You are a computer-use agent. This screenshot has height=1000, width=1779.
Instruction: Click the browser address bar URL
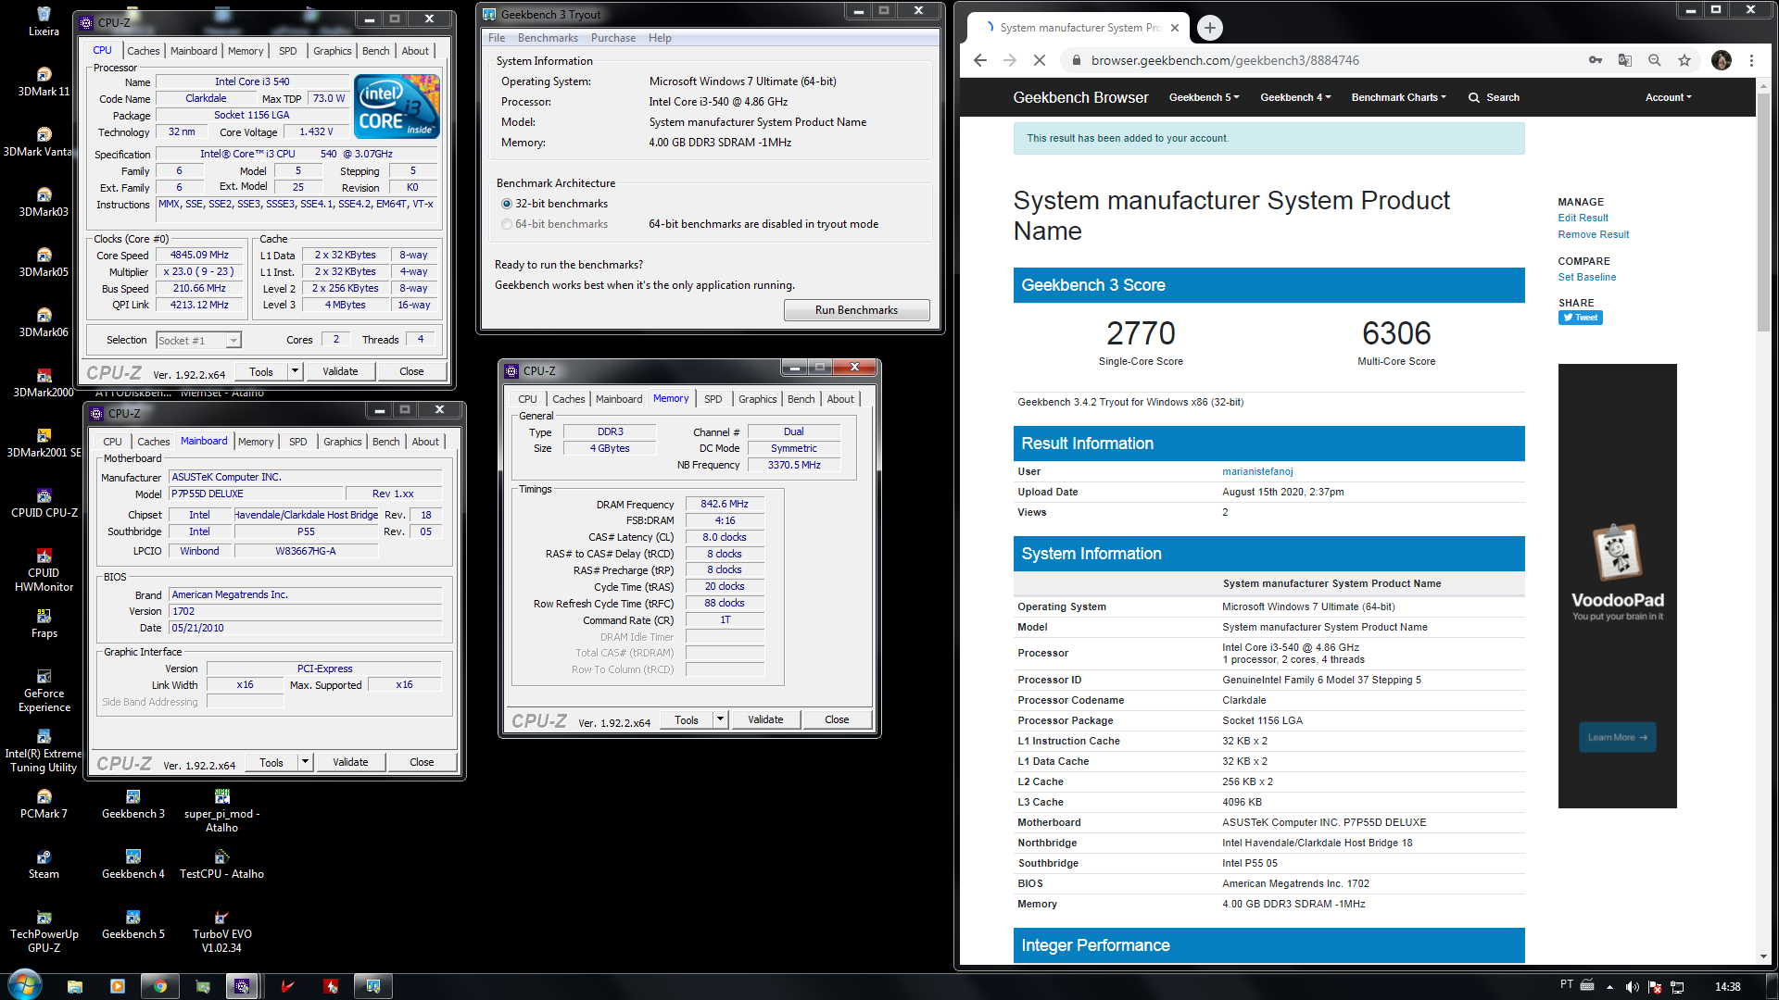pos(1225,60)
